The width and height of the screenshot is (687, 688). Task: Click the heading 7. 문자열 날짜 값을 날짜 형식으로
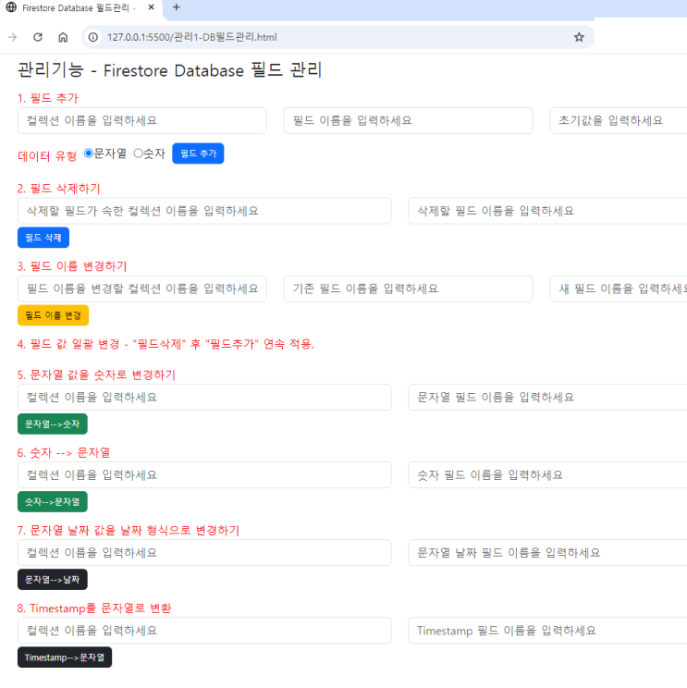pyautogui.click(x=129, y=531)
